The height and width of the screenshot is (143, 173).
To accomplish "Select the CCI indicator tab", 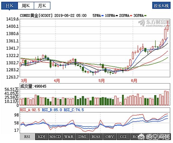I will click(x=123, y=137).
